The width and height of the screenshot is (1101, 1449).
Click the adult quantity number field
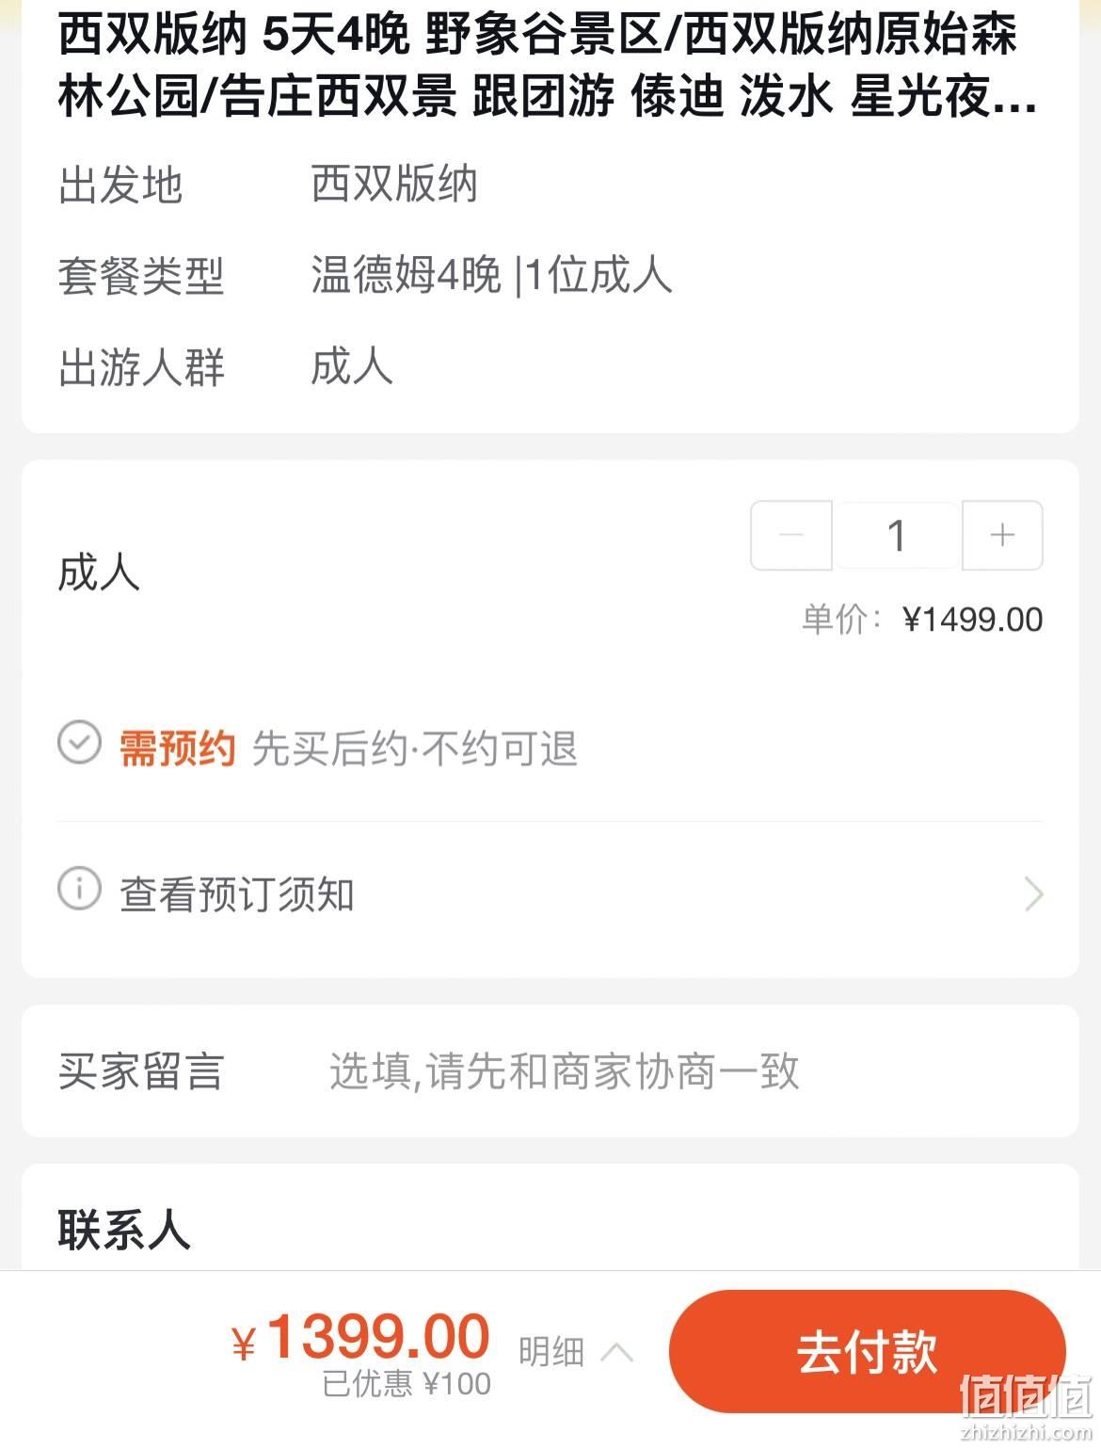[x=897, y=536]
